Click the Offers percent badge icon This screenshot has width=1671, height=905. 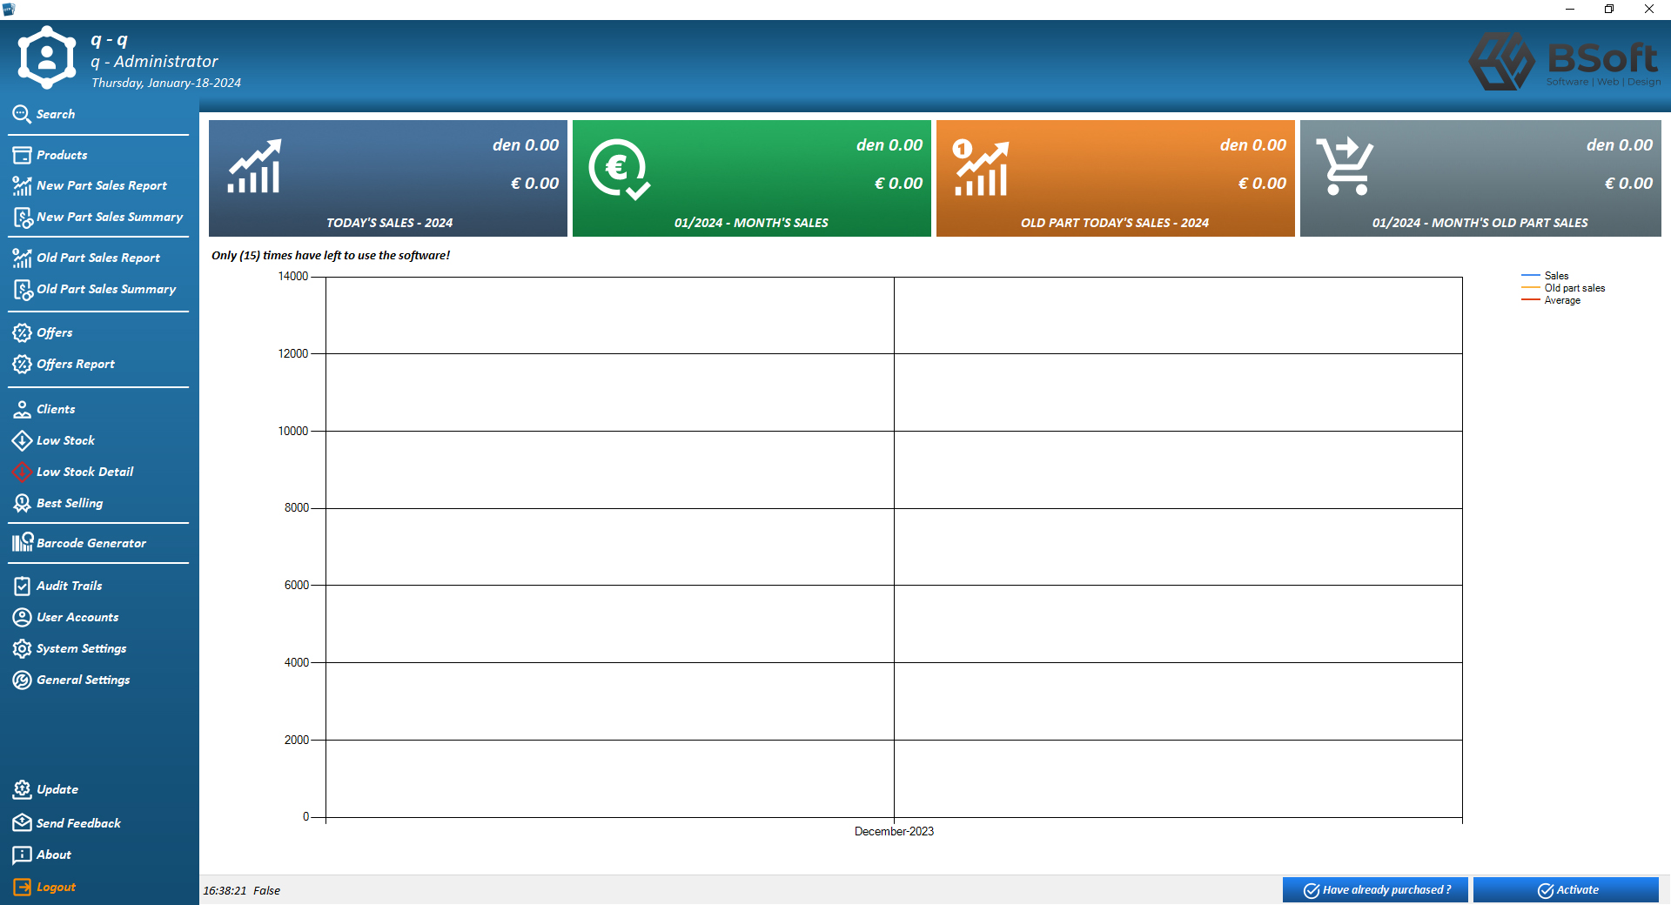[22, 332]
